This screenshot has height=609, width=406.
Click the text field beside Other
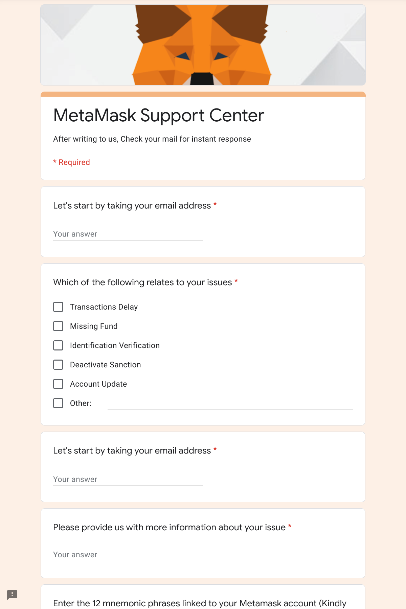tap(230, 404)
